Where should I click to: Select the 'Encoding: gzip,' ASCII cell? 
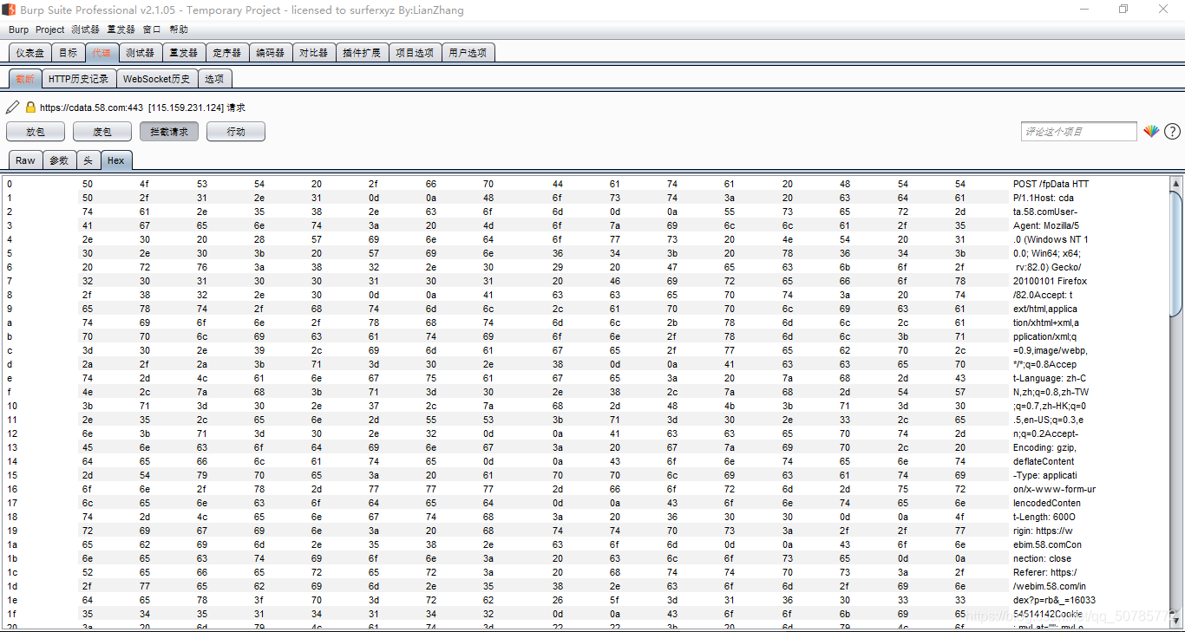click(1044, 447)
